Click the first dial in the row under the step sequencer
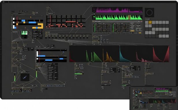The image size is (178, 110). coord(47,36)
